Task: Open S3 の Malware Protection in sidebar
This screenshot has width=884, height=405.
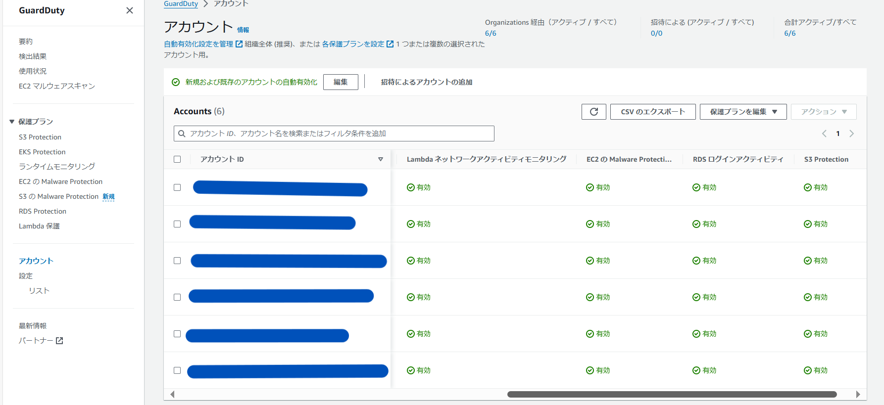Action: 59,196
